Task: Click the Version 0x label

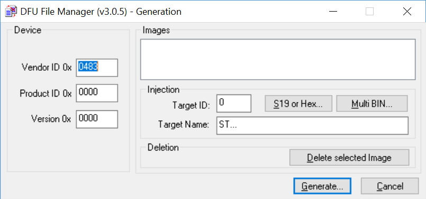Action: [51, 119]
